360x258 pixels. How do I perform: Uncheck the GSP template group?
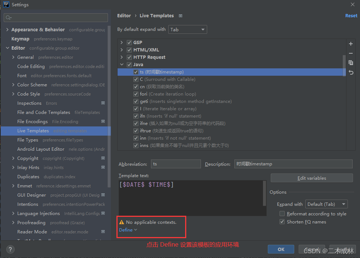point(129,43)
